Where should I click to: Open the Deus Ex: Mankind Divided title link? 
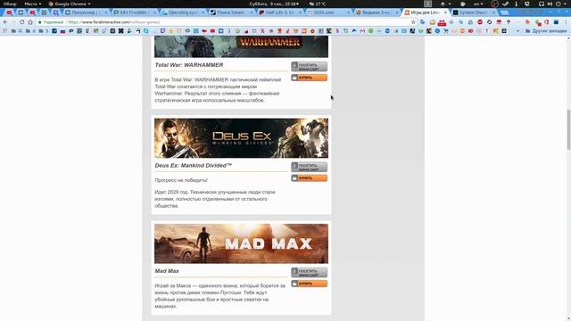click(x=194, y=165)
